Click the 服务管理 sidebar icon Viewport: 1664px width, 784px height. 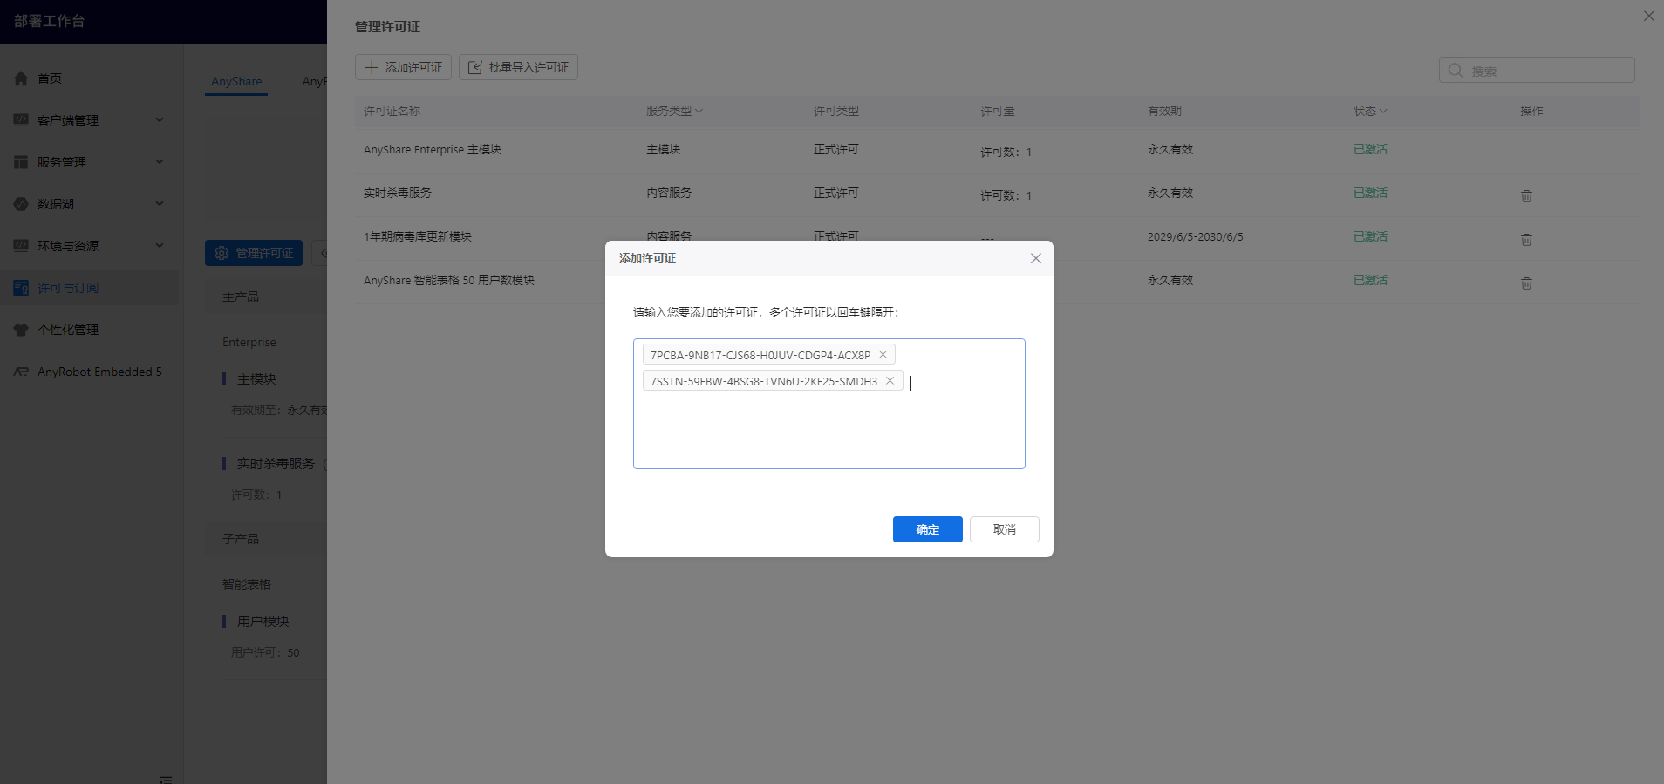click(21, 162)
